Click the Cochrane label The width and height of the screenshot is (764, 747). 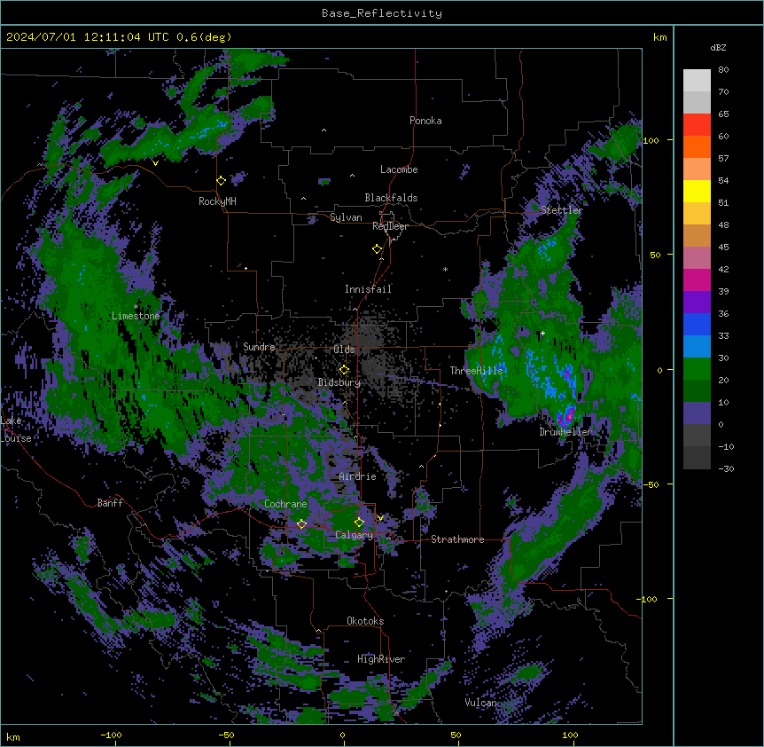click(285, 504)
